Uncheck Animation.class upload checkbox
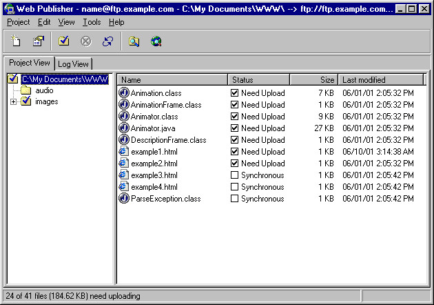The image size is (434, 305). (234, 92)
